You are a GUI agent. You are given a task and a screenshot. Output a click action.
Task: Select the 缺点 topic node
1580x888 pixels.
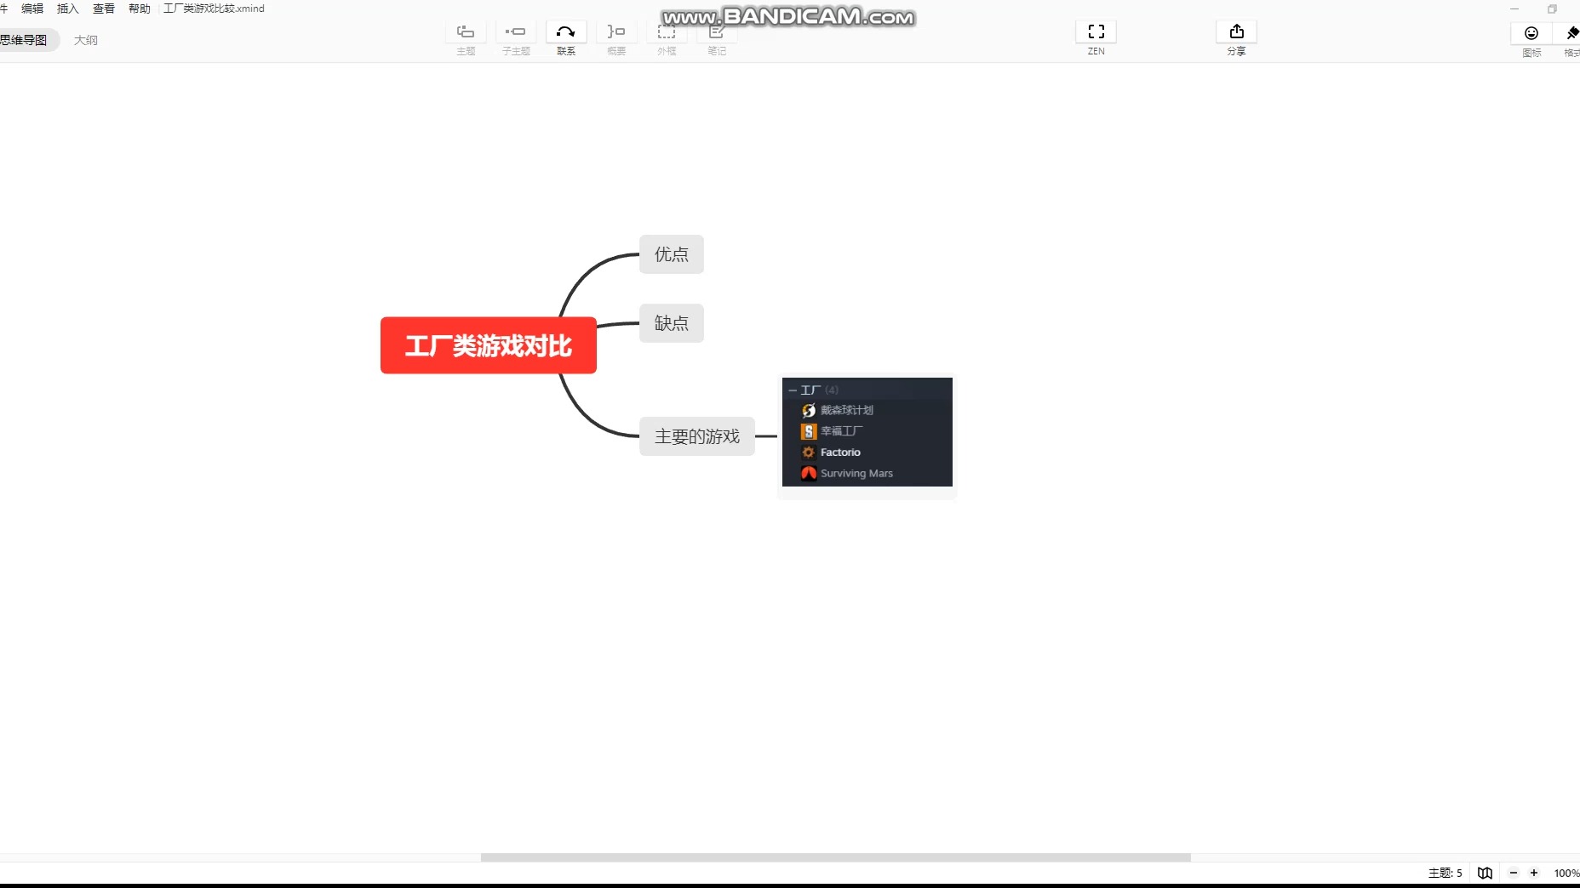click(672, 323)
